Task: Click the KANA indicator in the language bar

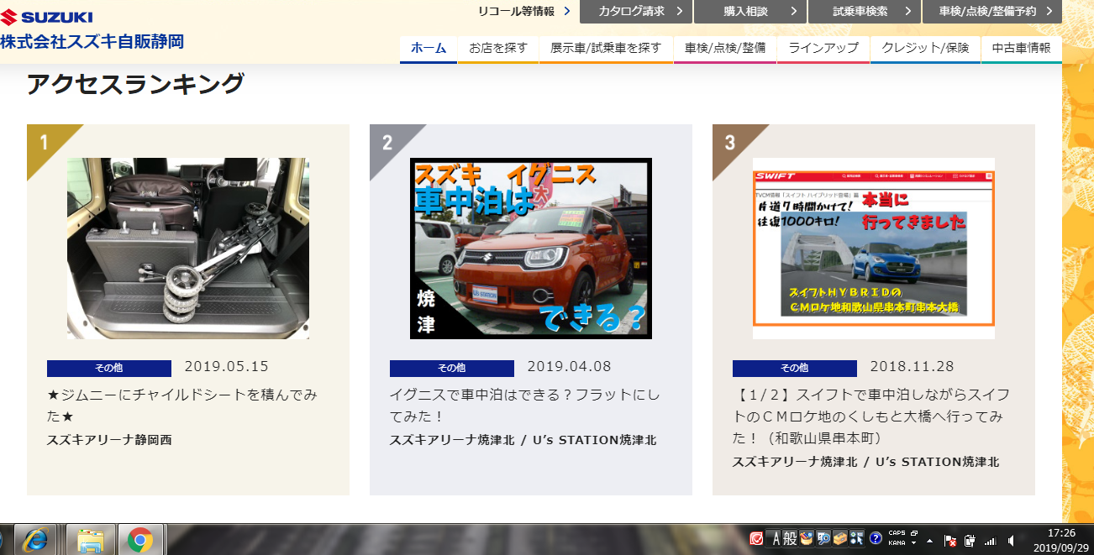Action: (x=897, y=543)
